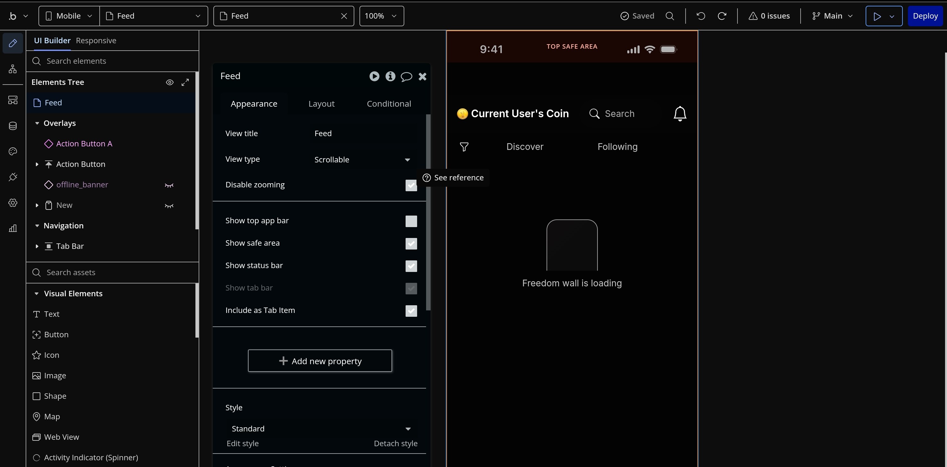Show the hidden offline_banner element

pos(169,185)
